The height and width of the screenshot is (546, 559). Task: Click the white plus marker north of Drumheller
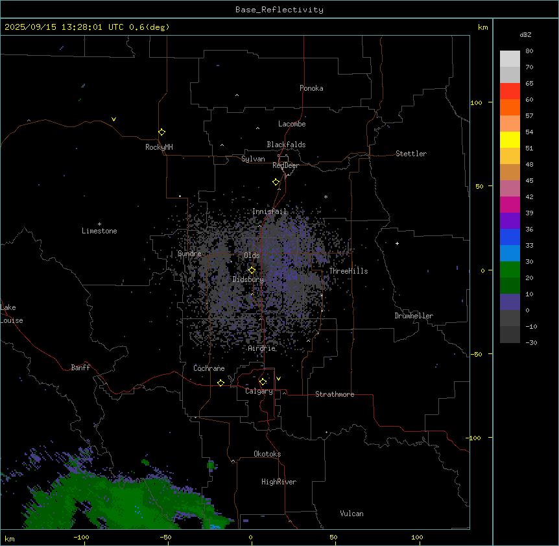point(397,243)
